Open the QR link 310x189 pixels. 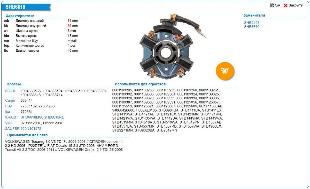(277, 5)
